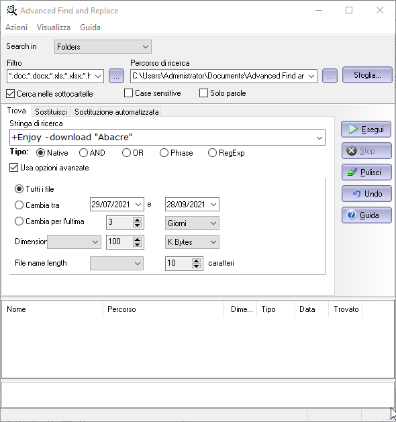Select Cambia per l'ultima radio option
The width and height of the screenshot is (396, 422).
click(x=19, y=221)
